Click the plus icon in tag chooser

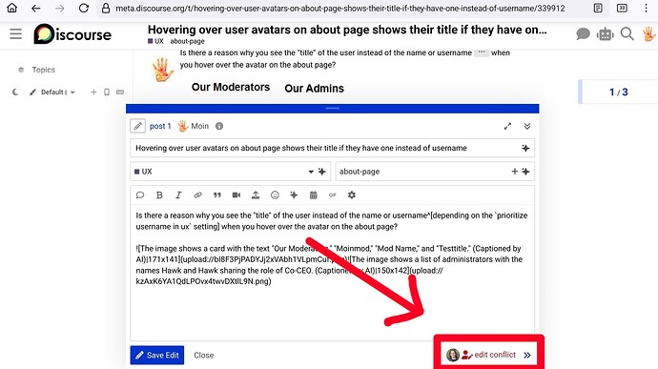tap(515, 172)
